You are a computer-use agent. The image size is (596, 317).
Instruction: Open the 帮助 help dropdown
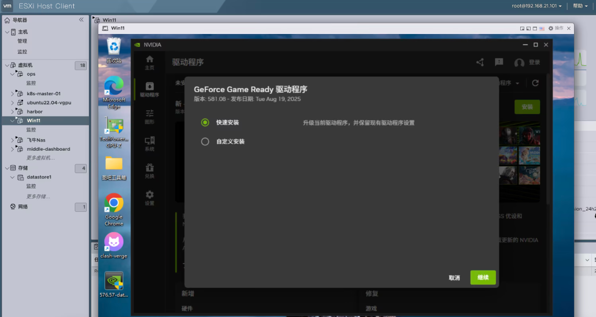580,6
